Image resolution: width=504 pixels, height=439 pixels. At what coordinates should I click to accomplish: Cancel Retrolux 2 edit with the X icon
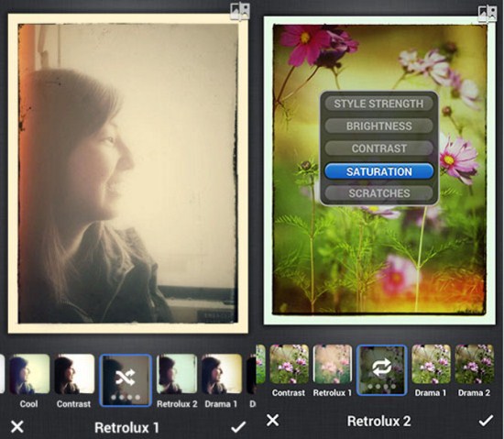coord(272,420)
